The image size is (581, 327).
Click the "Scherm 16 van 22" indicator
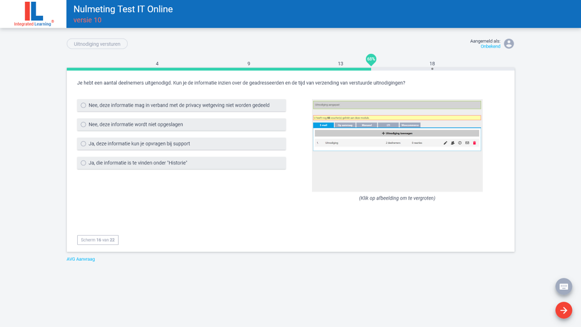(98, 240)
